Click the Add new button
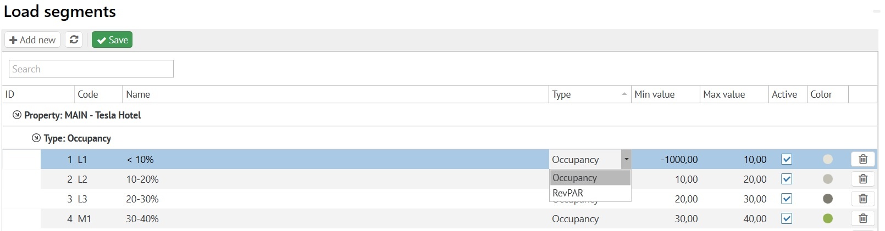Viewport: 885px width, 231px height. (x=32, y=40)
